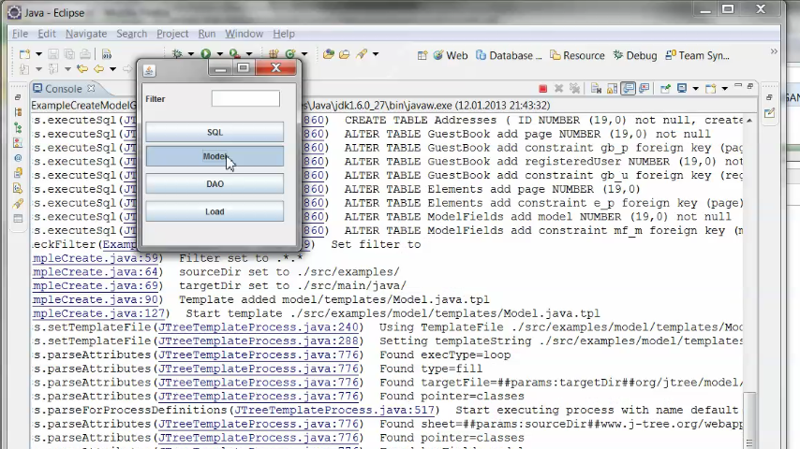
Task: Switch to the Database perspective
Action: click(x=509, y=55)
